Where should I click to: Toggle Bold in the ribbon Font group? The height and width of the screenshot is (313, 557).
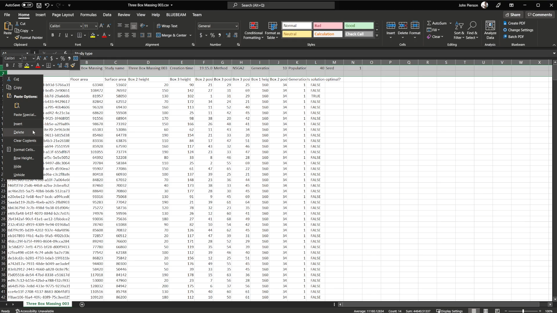click(x=53, y=35)
